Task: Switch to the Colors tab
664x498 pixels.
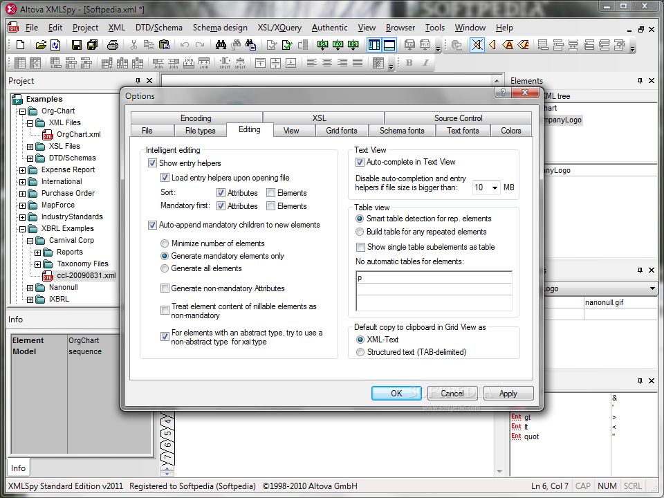Action: [x=510, y=131]
